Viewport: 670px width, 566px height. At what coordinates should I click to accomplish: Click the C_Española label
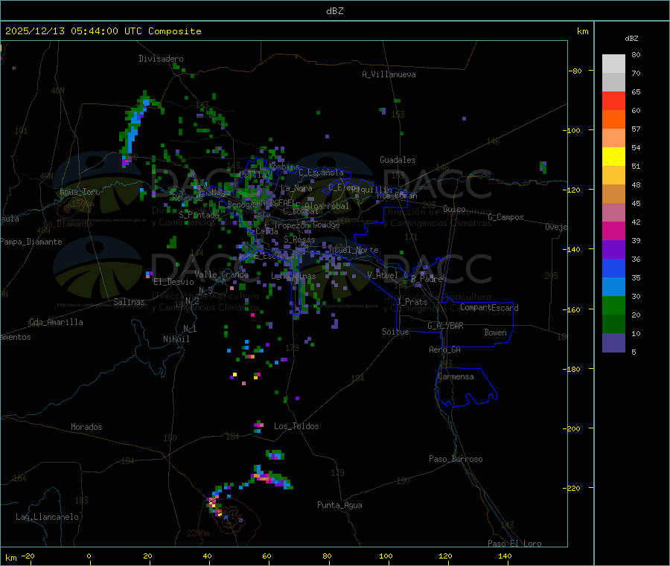pyautogui.click(x=321, y=173)
